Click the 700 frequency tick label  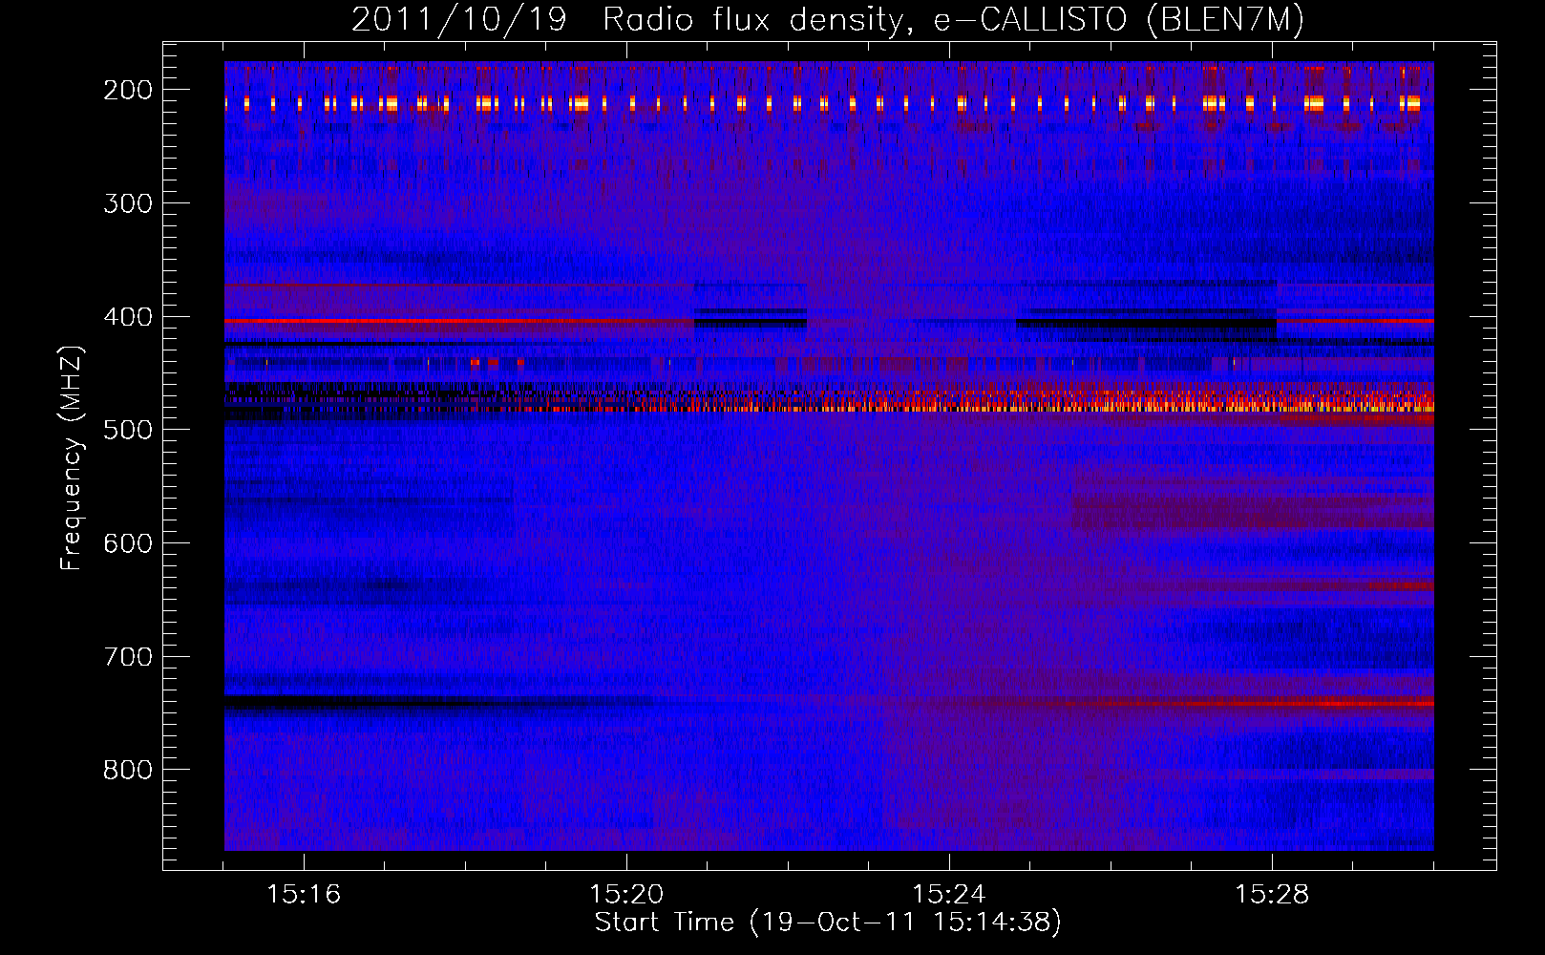[x=128, y=657]
